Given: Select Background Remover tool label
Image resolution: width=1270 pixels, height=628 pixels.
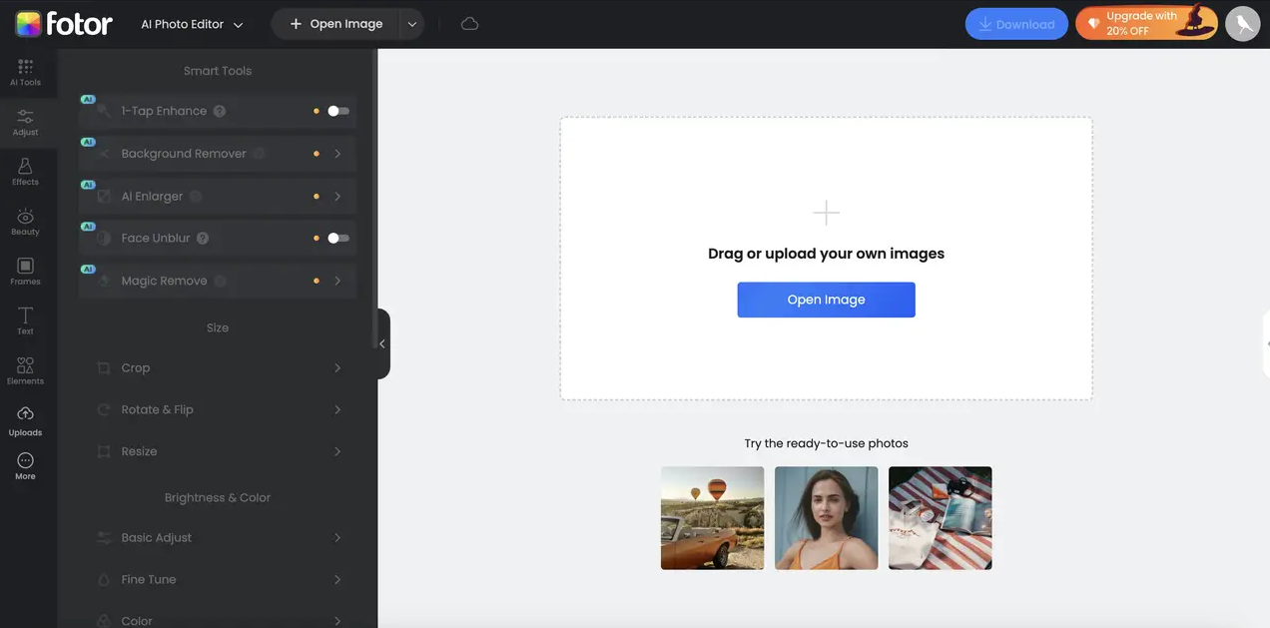Looking at the screenshot, I should 184,154.
